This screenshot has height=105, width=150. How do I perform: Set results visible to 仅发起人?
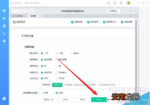57,73
